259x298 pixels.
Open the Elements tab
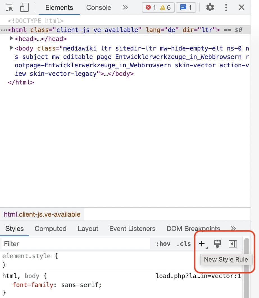coord(59,8)
